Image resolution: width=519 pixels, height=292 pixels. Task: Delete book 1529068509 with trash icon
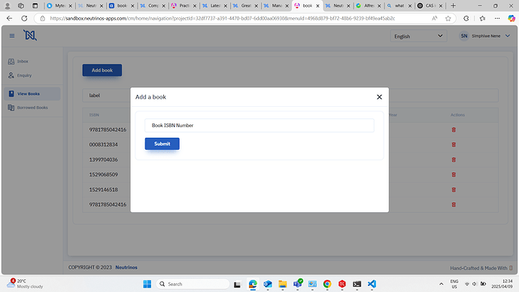[x=454, y=175]
